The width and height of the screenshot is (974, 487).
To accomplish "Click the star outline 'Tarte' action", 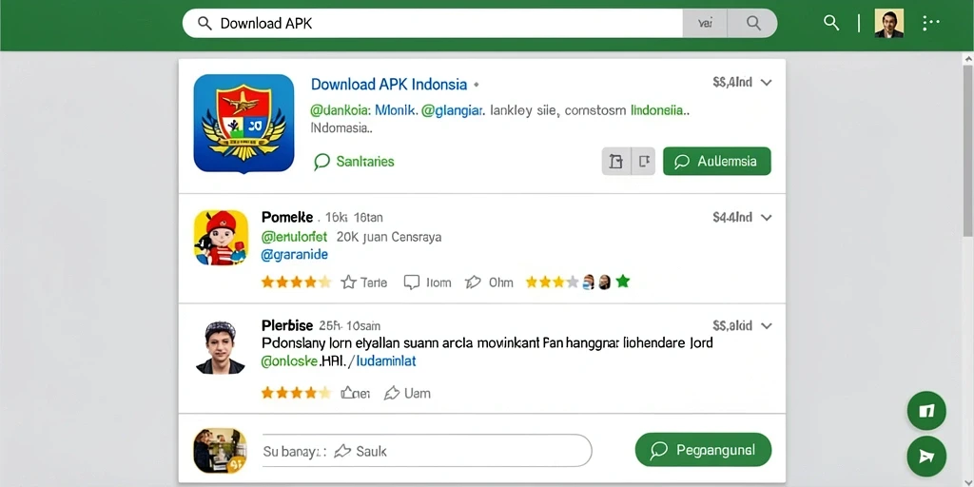I will (364, 282).
